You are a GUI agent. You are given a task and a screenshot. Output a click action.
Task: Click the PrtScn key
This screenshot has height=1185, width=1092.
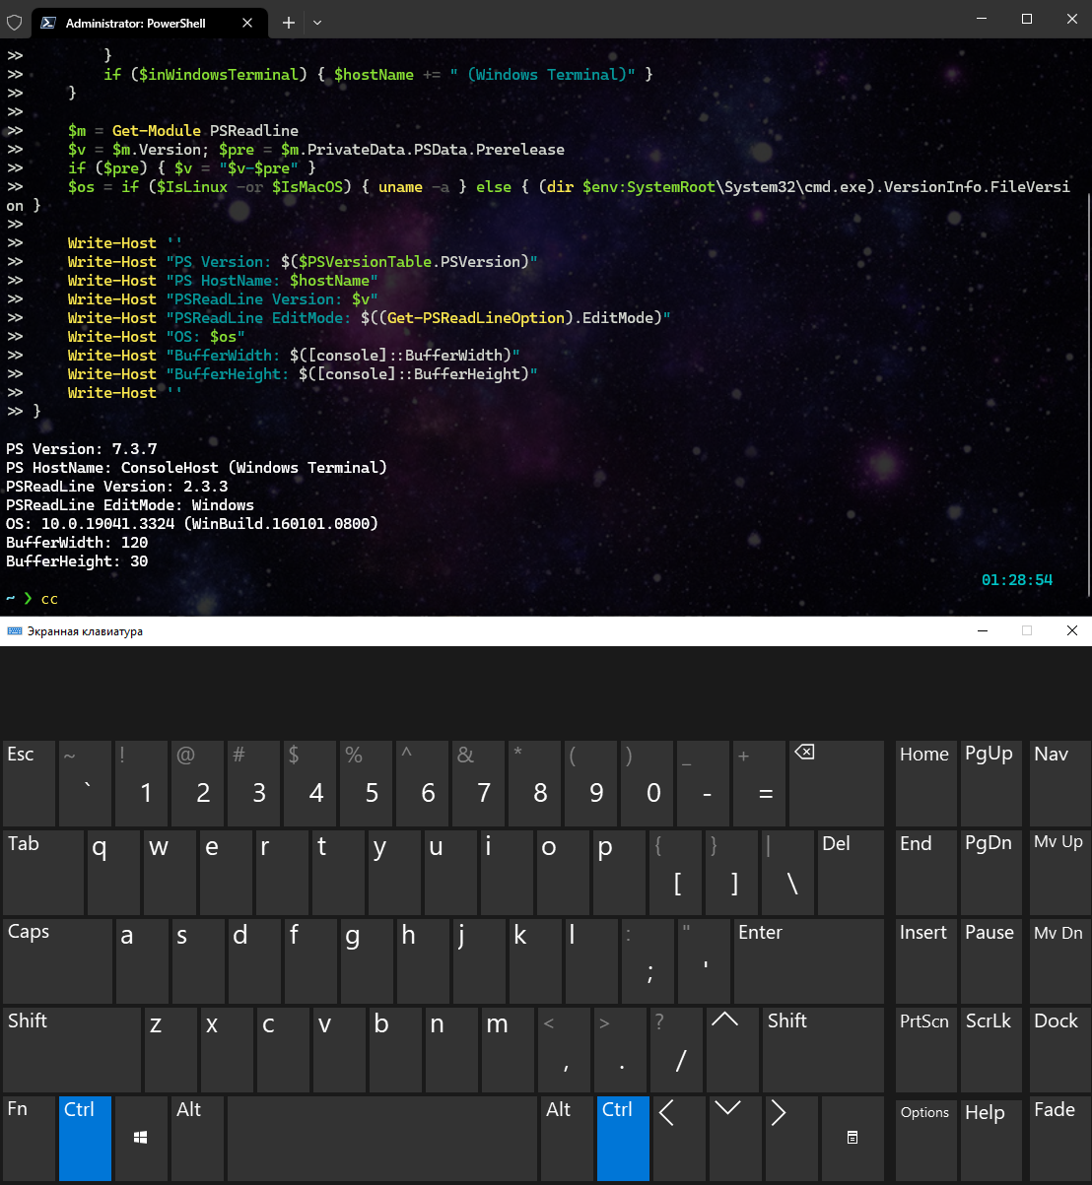(925, 1049)
